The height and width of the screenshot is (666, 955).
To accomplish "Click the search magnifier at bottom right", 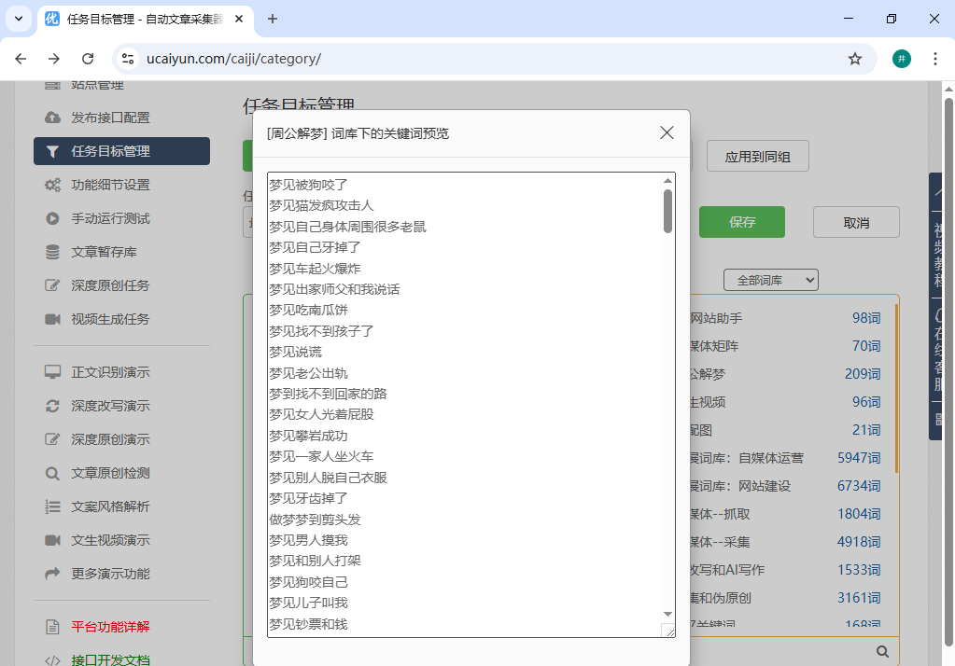I will pos(881,650).
